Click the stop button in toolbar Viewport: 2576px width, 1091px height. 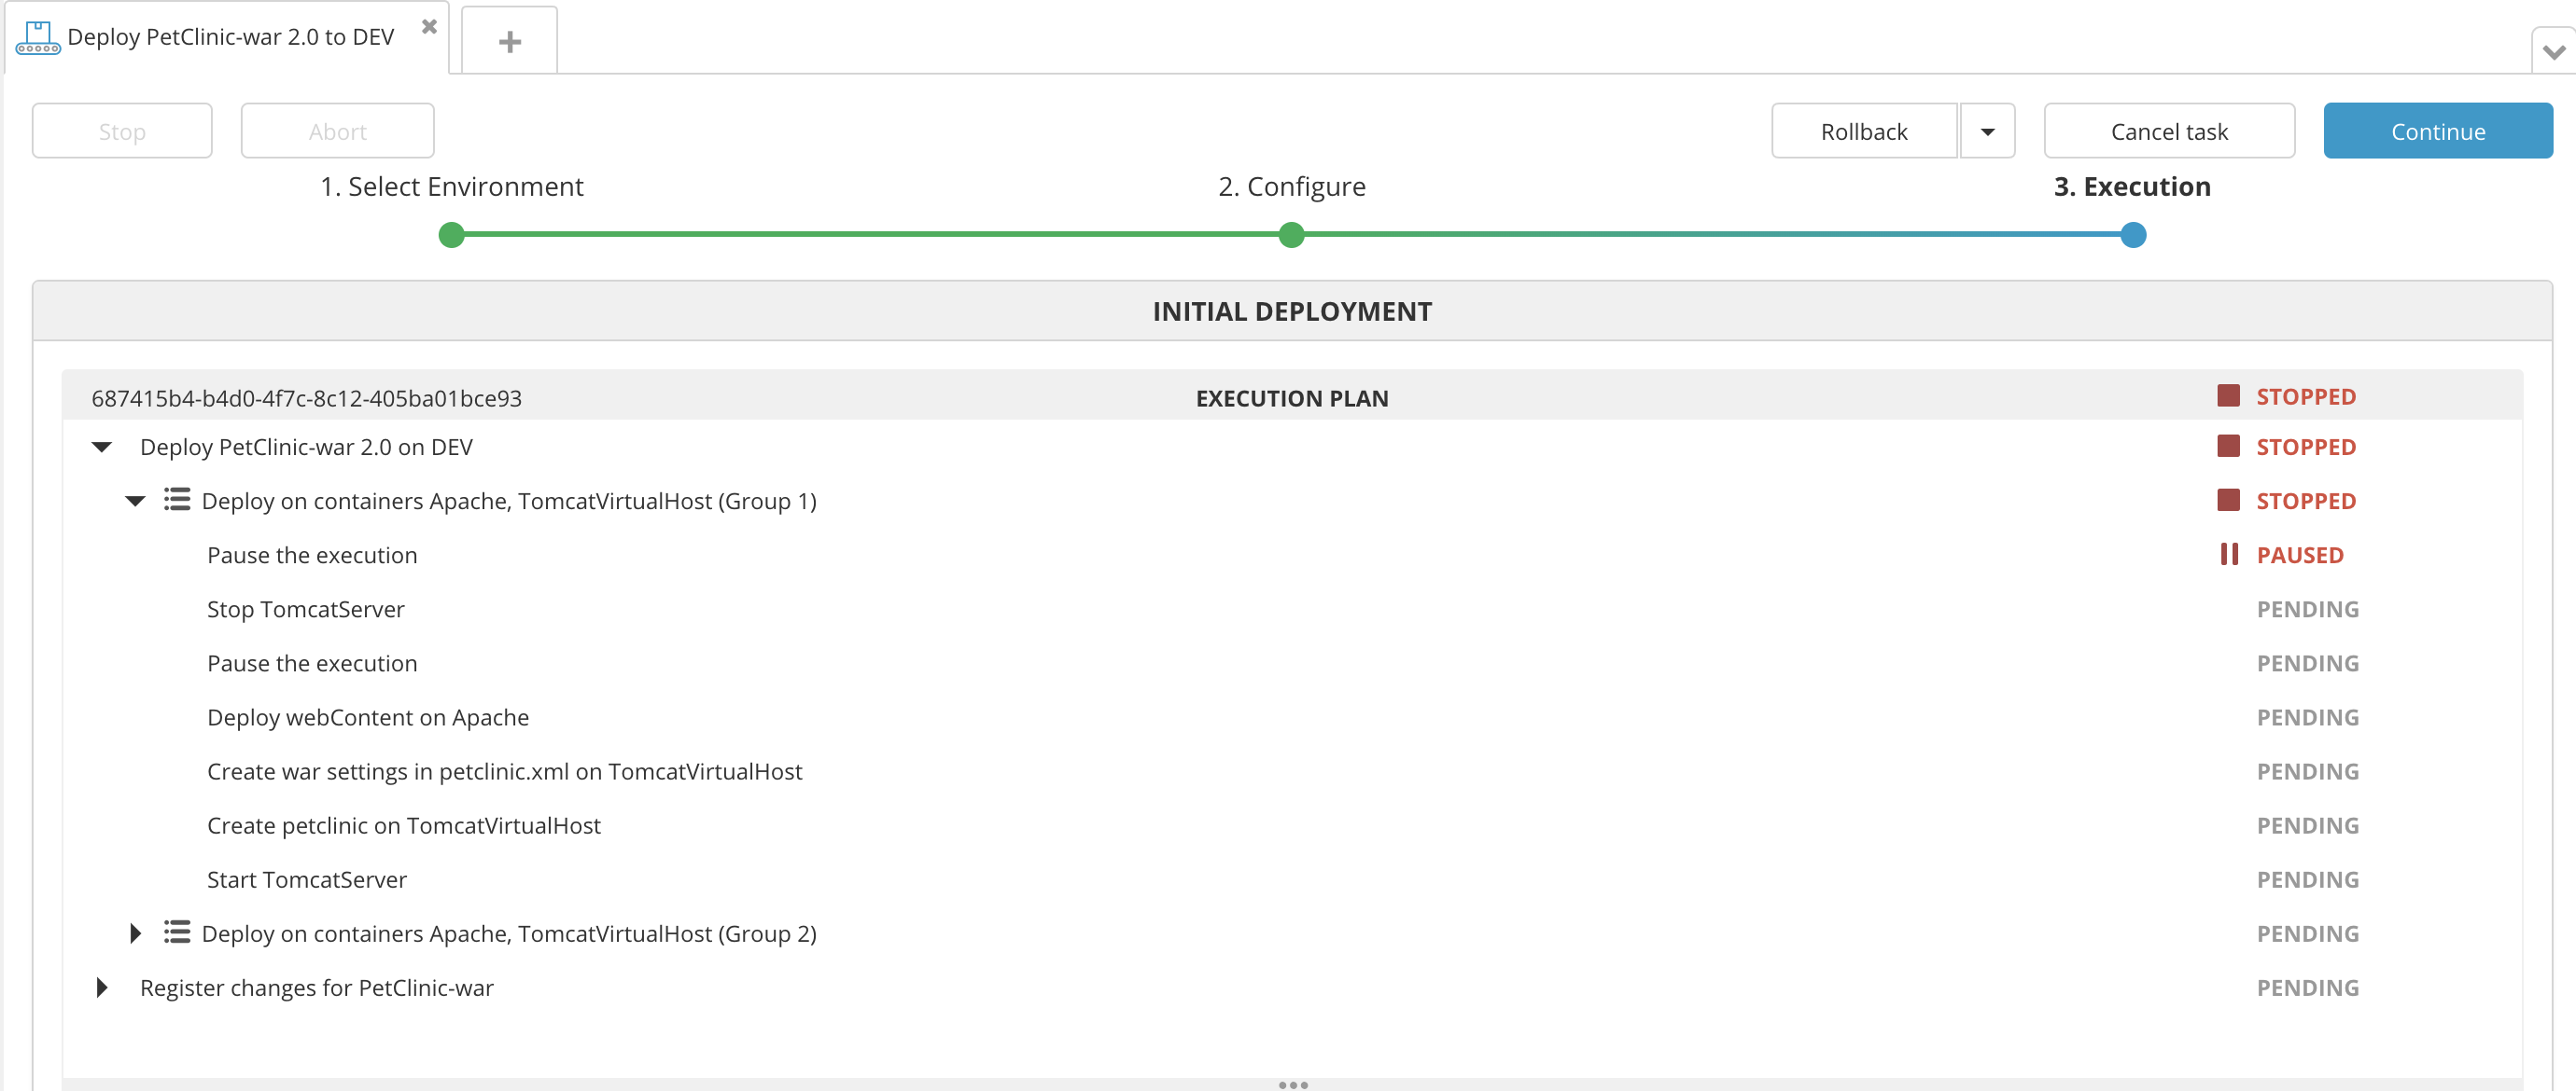coord(123,131)
